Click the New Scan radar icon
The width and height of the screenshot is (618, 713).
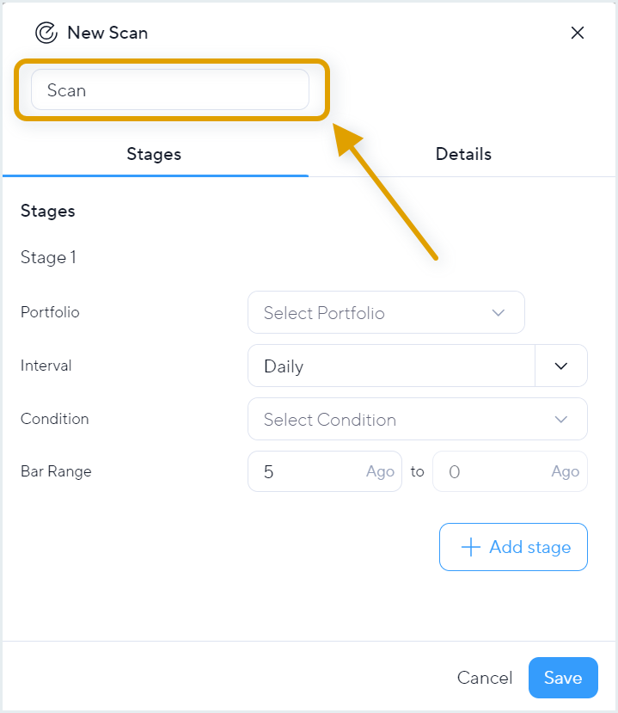(x=46, y=33)
